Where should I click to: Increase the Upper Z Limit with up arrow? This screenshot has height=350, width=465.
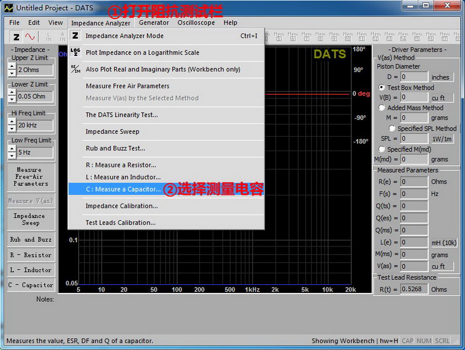pyautogui.click(x=12, y=66)
